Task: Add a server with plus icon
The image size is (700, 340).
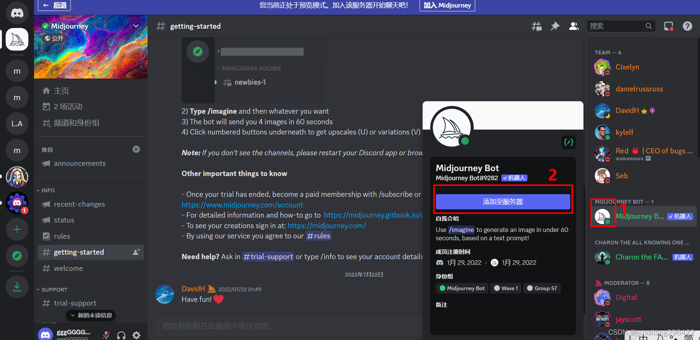Action: click(17, 229)
